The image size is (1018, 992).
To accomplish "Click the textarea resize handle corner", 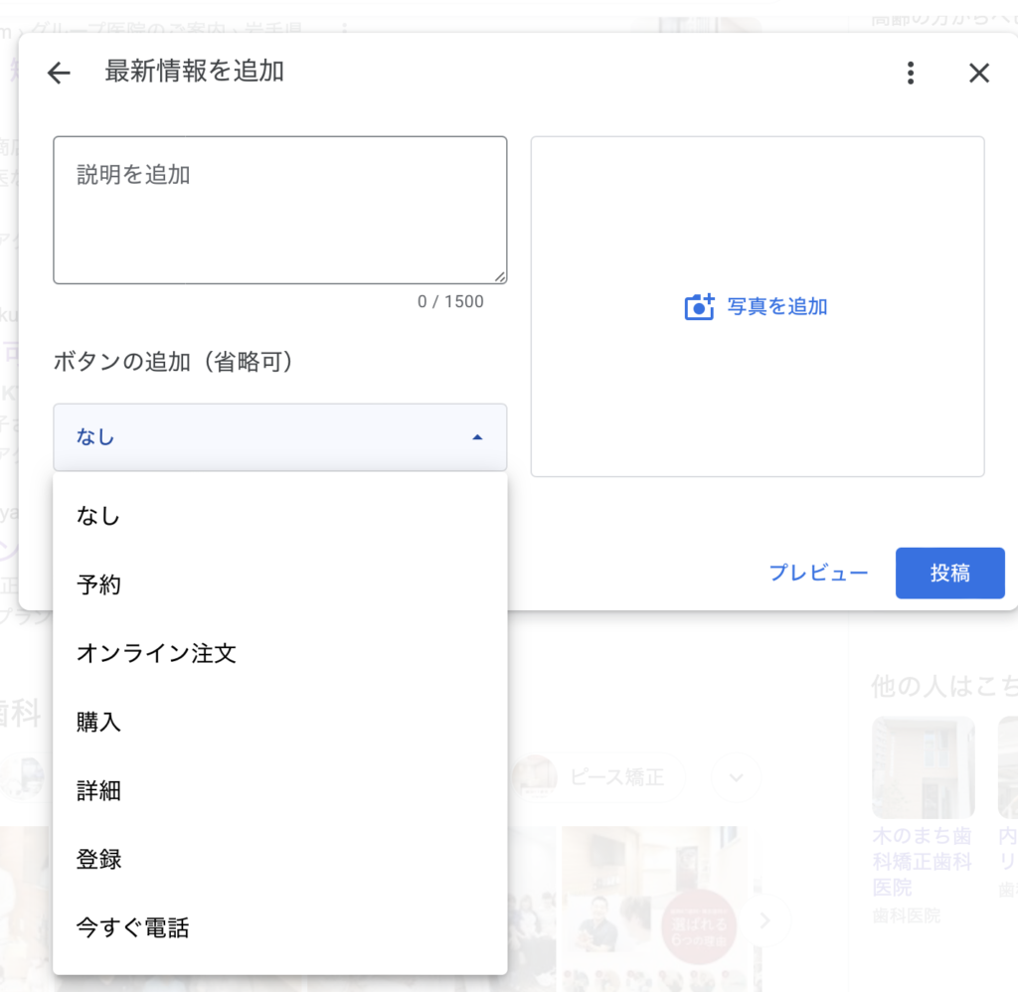I will pos(499,277).
